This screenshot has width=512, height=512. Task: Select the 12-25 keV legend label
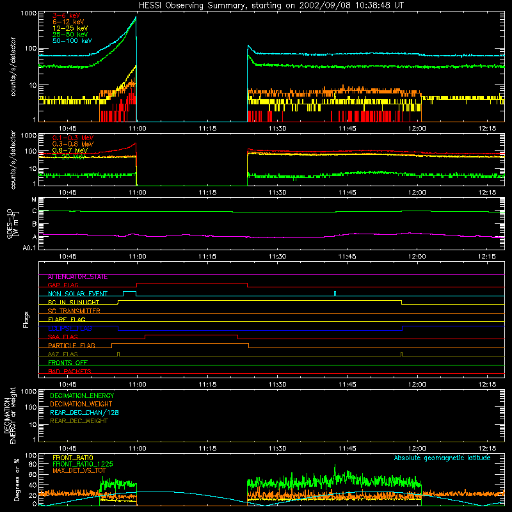(70, 28)
